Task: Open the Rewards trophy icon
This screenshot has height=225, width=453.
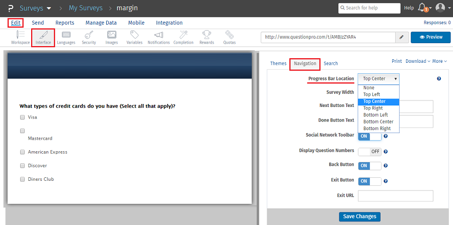Action: [x=206, y=38]
